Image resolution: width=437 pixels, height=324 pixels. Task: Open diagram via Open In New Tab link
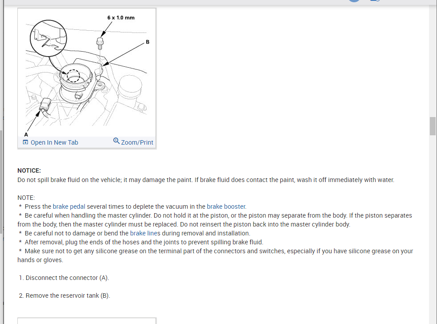(54, 142)
